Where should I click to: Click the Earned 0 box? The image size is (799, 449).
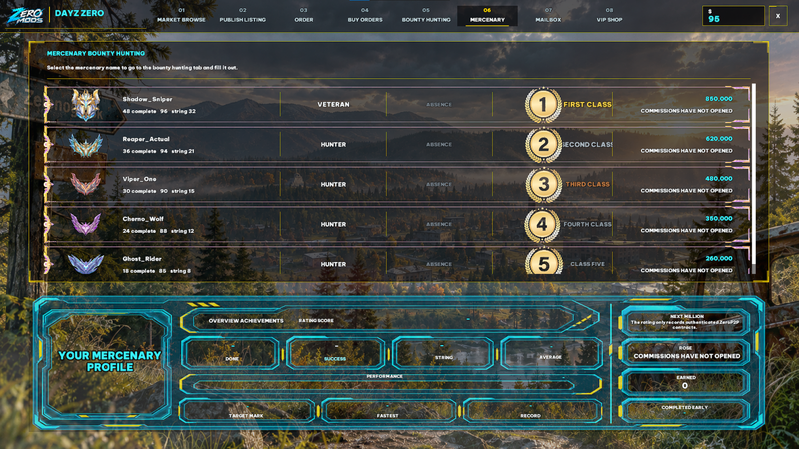click(x=686, y=382)
